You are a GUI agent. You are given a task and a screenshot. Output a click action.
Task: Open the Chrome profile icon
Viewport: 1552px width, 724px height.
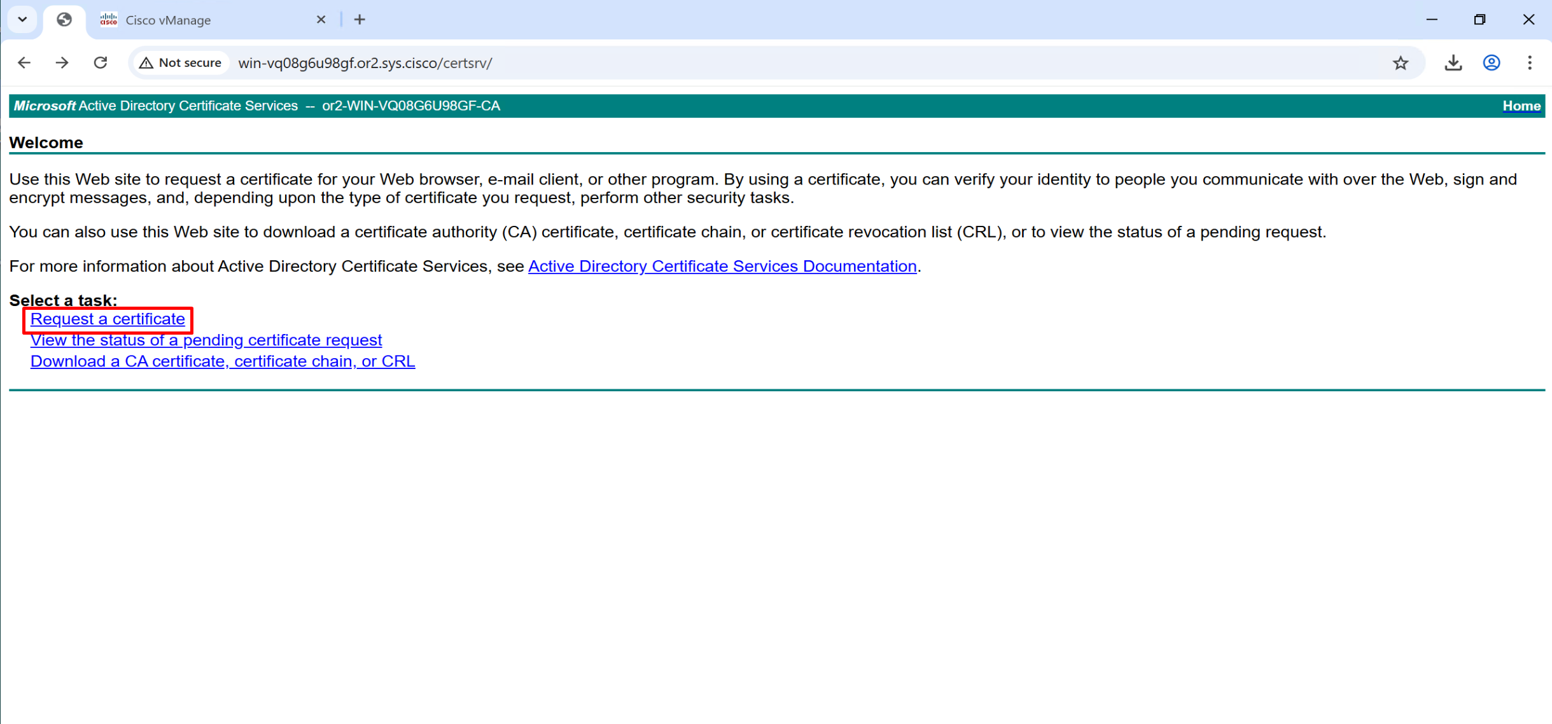[x=1491, y=63]
